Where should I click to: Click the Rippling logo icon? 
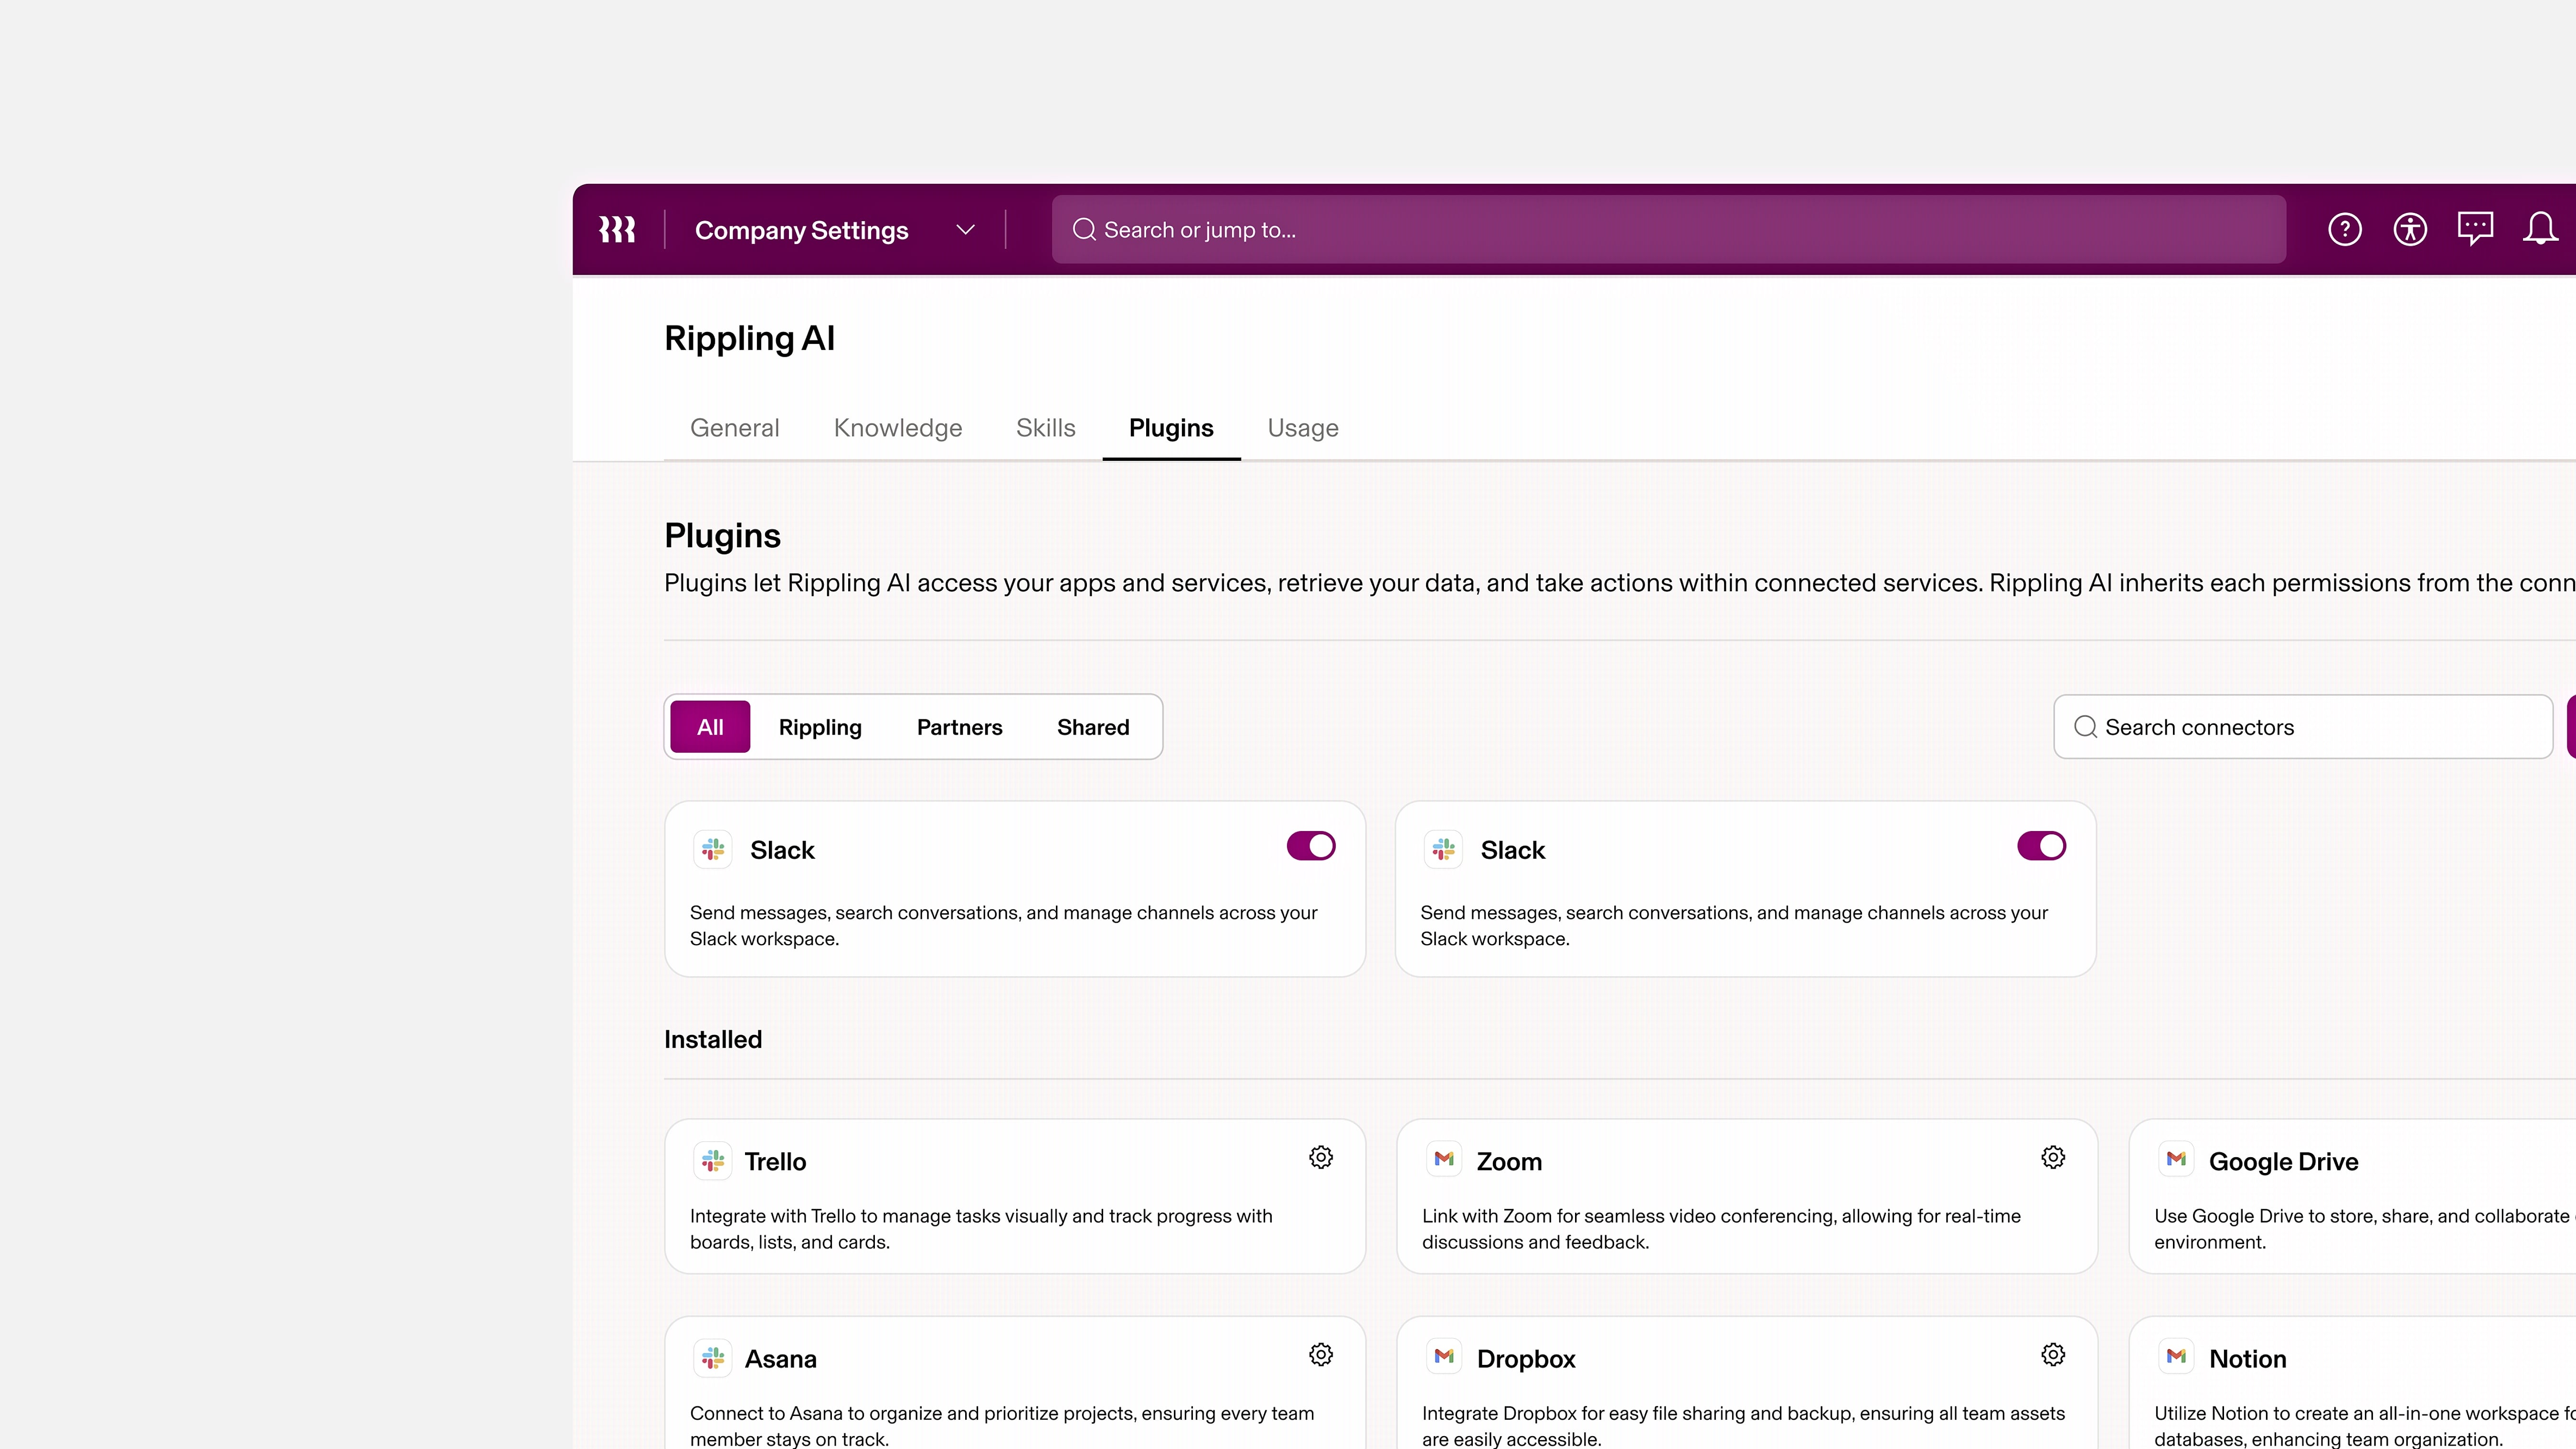tap(617, 230)
